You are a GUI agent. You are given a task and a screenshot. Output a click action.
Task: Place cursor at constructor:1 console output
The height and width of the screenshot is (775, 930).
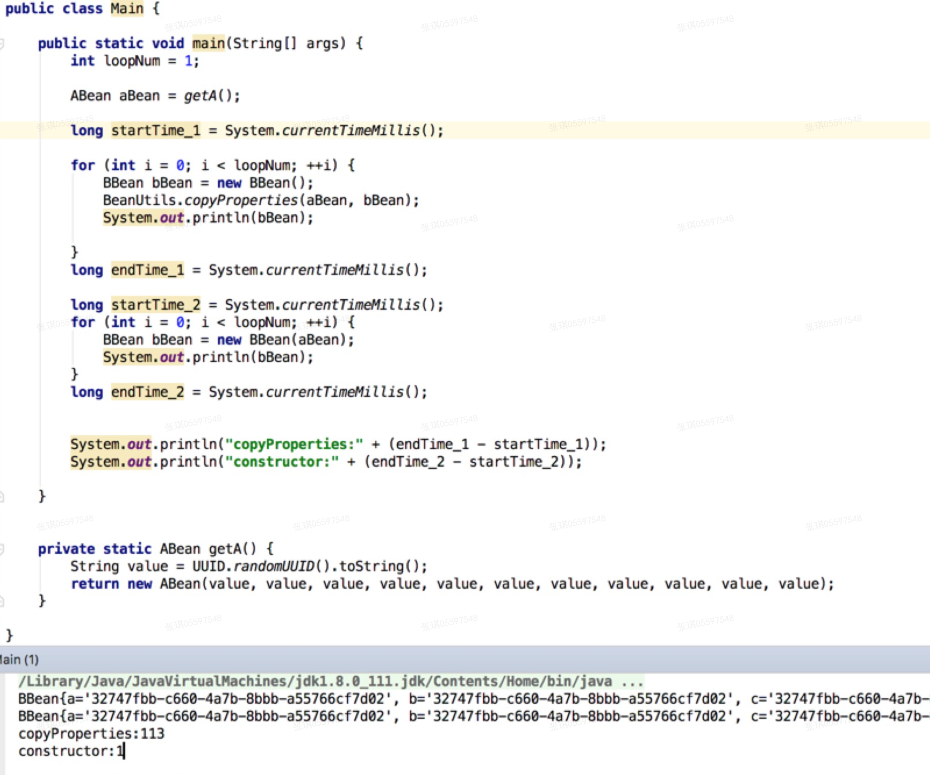coord(71,751)
